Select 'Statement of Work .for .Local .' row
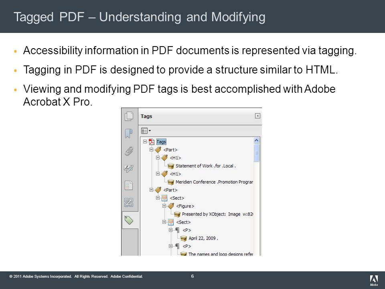Image resolution: width=385 pixels, height=289 pixels. (x=206, y=166)
